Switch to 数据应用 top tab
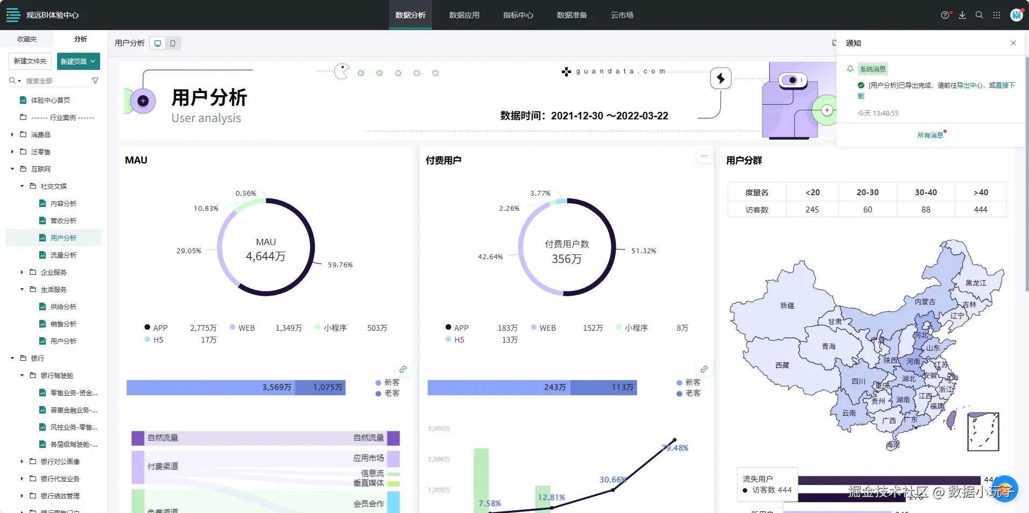 coord(464,15)
